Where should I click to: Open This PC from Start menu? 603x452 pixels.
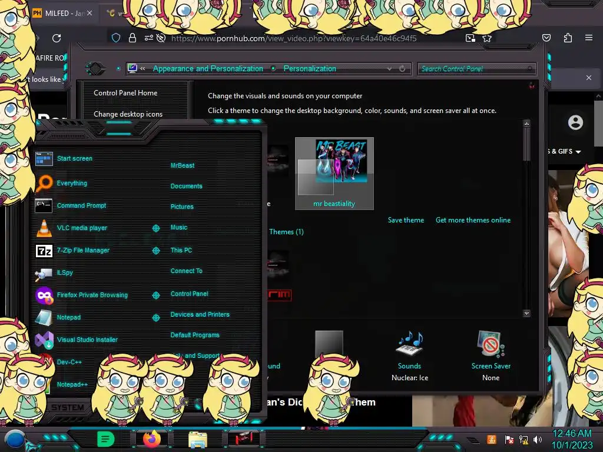click(x=181, y=250)
